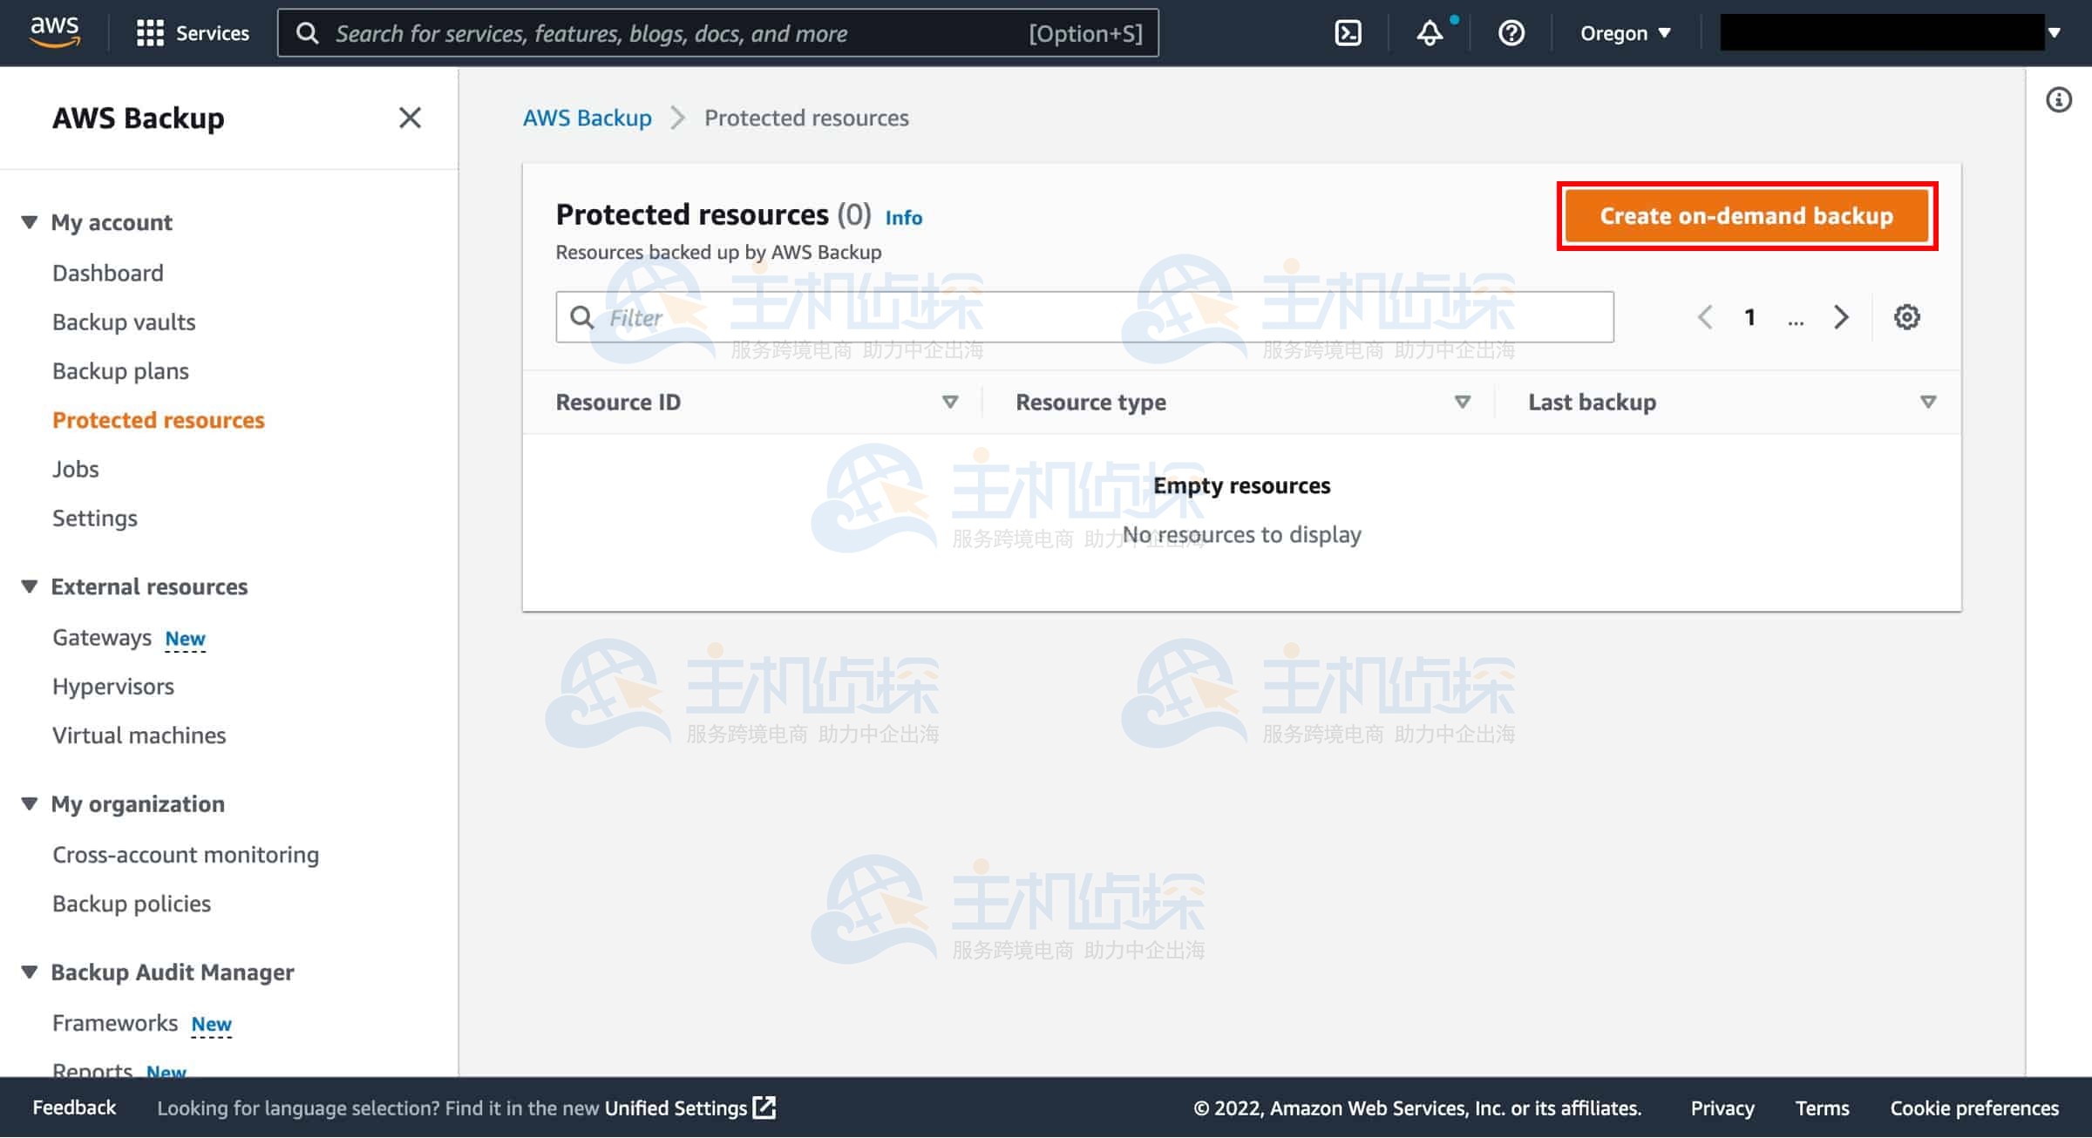The width and height of the screenshot is (2092, 1138).
Task: Open the Terms link in footer
Action: coord(1822,1108)
